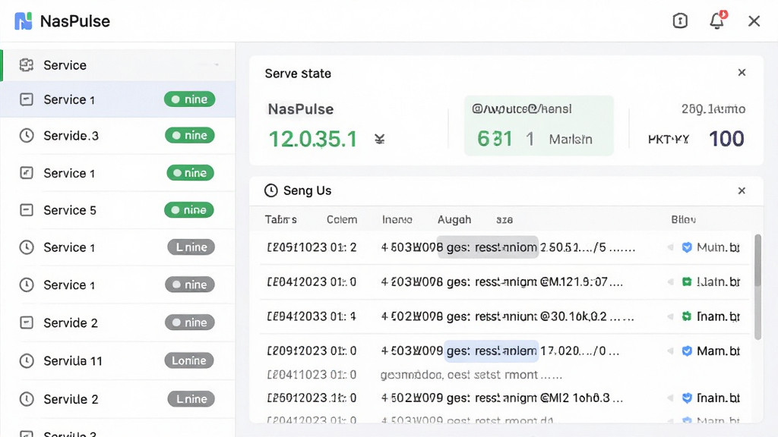Toggle the green nine badge for Servide.3
This screenshot has height=437, width=778.
click(x=189, y=135)
